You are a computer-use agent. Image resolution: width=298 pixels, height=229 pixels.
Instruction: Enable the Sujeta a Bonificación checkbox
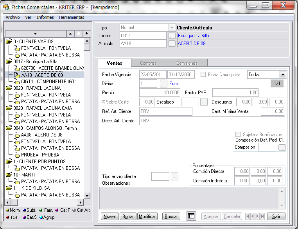click(238, 134)
